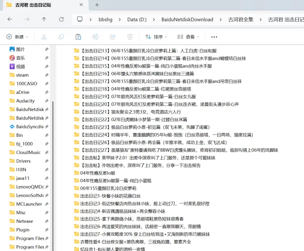Open the aDrive folder in sidebar
This screenshot has height=251, width=304.
pos(23,92)
